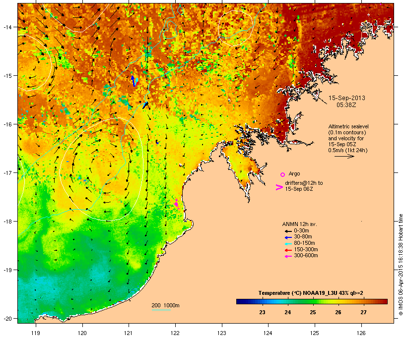
Task: Click the IMOS copyright timestamp vertical text
Action: 401,265
